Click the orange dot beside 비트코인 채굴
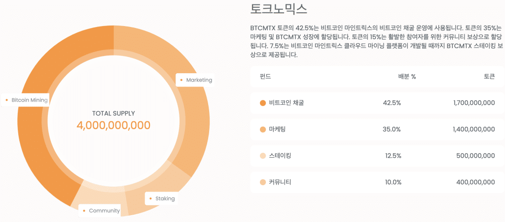This screenshot has width=505, height=222. tap(262, 103)
